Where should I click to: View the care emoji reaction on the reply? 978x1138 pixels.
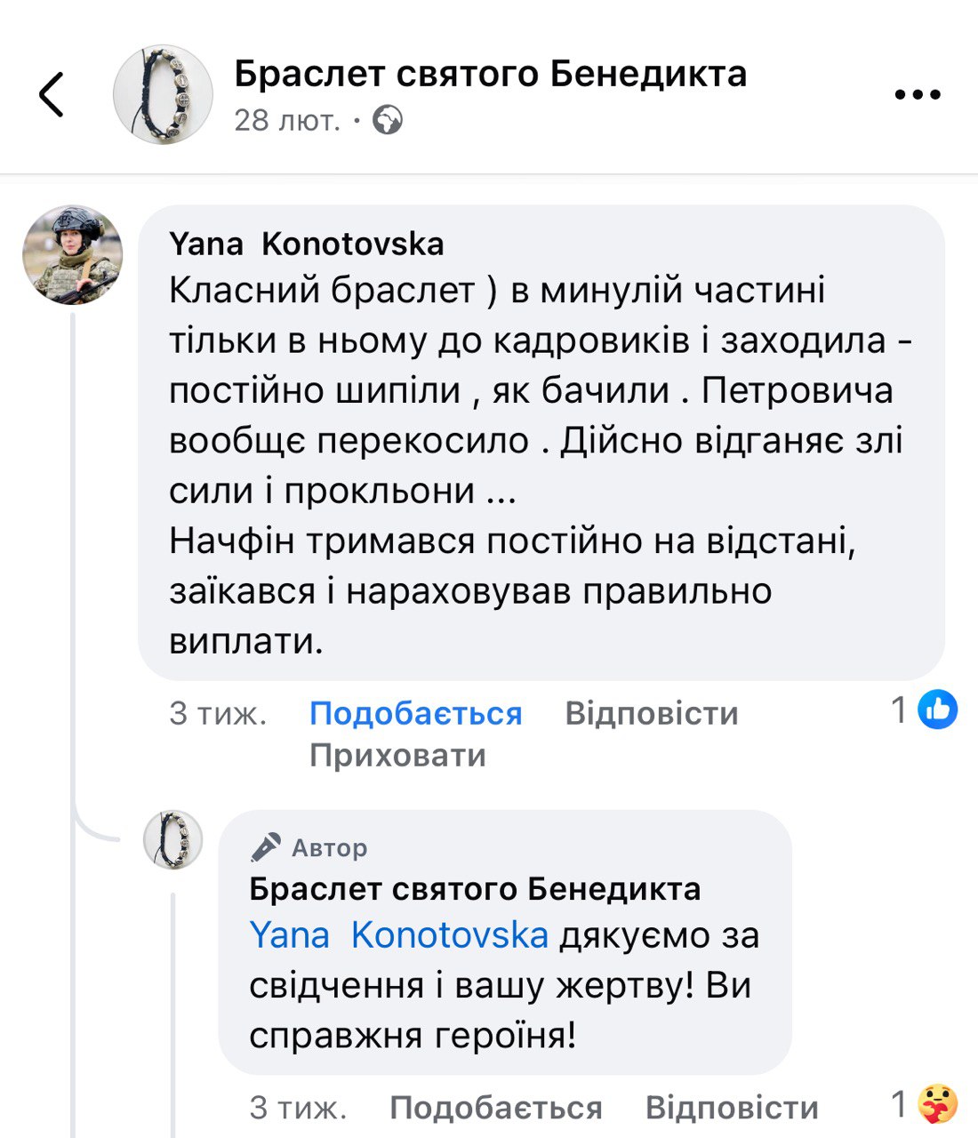937,1104
